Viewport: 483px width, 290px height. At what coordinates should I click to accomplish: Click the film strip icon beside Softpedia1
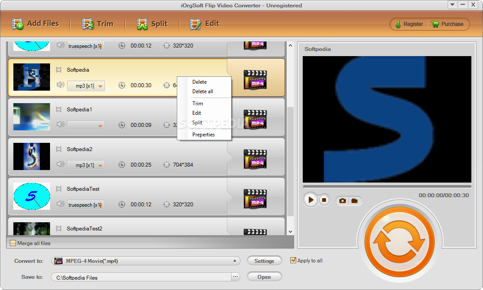tap(59, 110)
